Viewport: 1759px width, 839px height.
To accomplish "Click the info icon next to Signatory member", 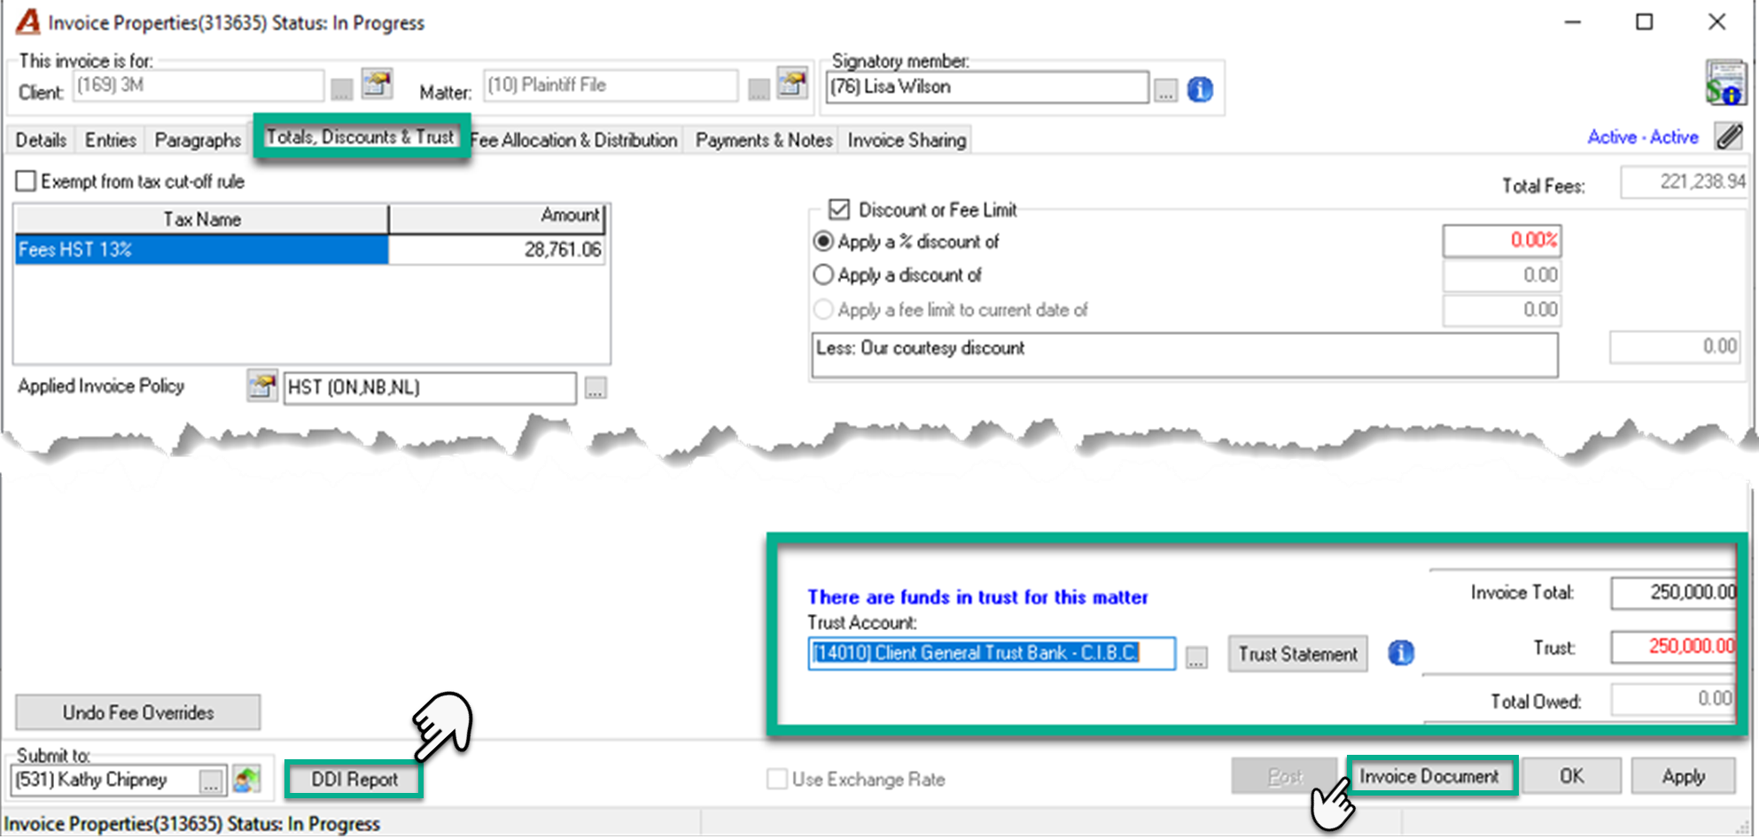I will 1200,89.
